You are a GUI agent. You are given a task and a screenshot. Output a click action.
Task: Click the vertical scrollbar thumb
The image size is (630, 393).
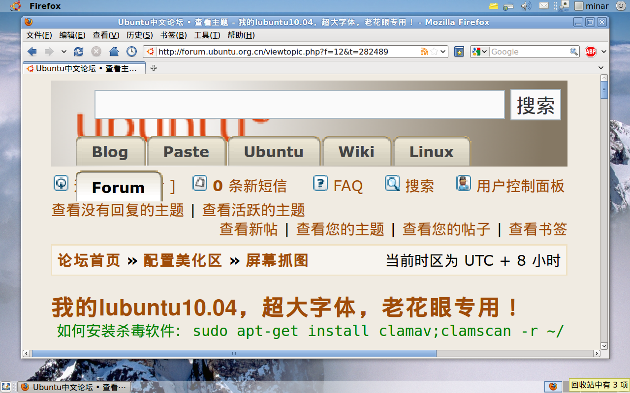pos(604,90)
